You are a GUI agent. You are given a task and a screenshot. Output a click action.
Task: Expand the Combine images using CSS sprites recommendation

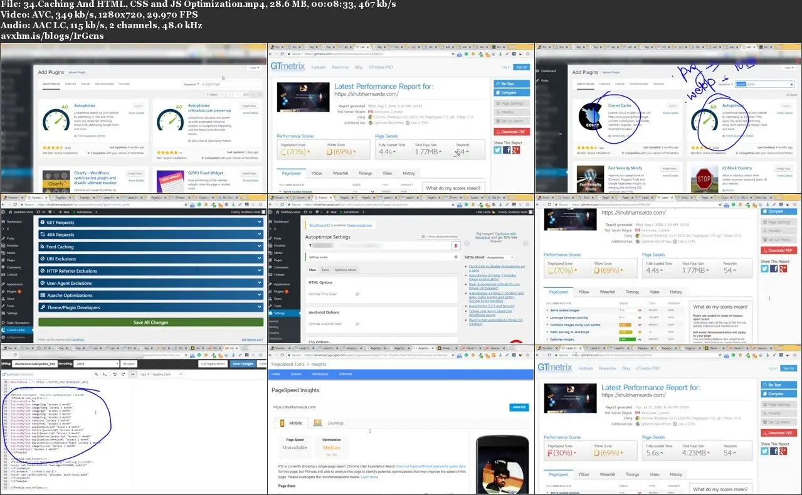(576, 324)
